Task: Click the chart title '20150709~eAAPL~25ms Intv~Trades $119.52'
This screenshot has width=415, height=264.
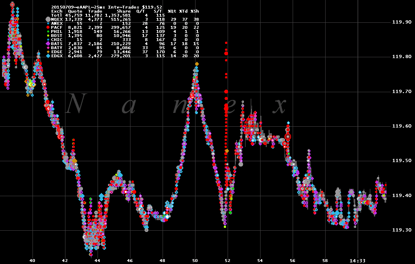Action: [x=106, y=7]
